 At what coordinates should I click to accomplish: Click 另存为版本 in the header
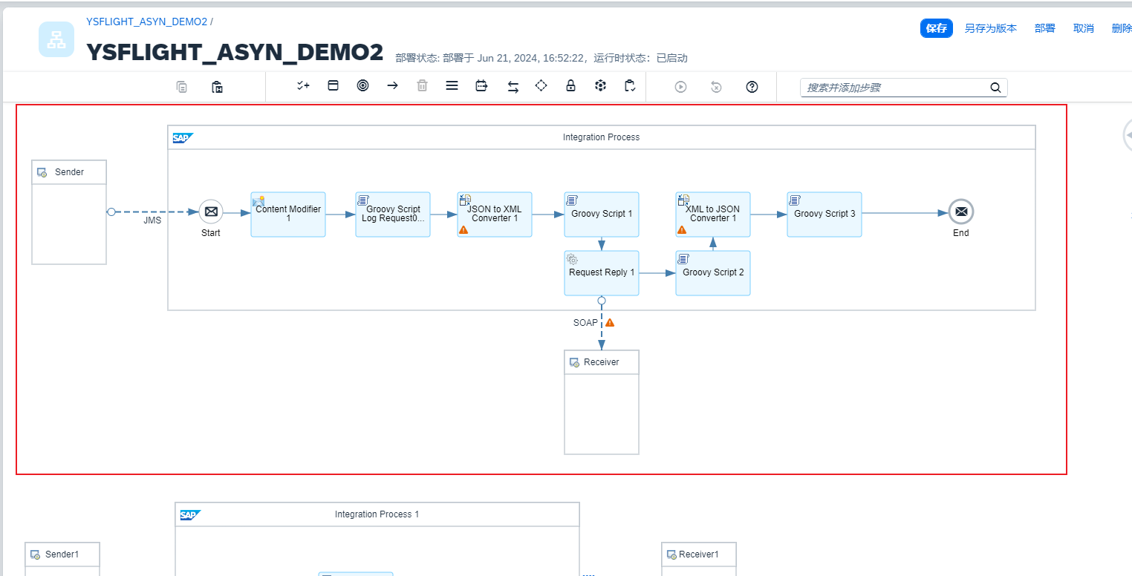(990, 28)
